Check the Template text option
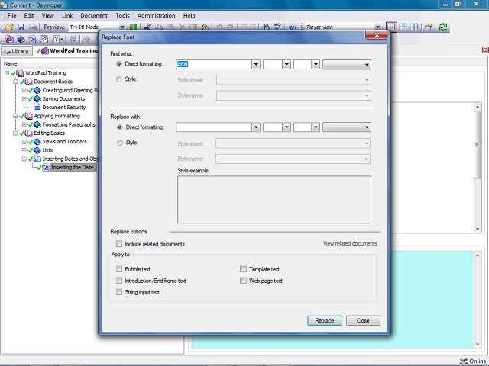Screen dimensions: 489x366 [243, 268]
